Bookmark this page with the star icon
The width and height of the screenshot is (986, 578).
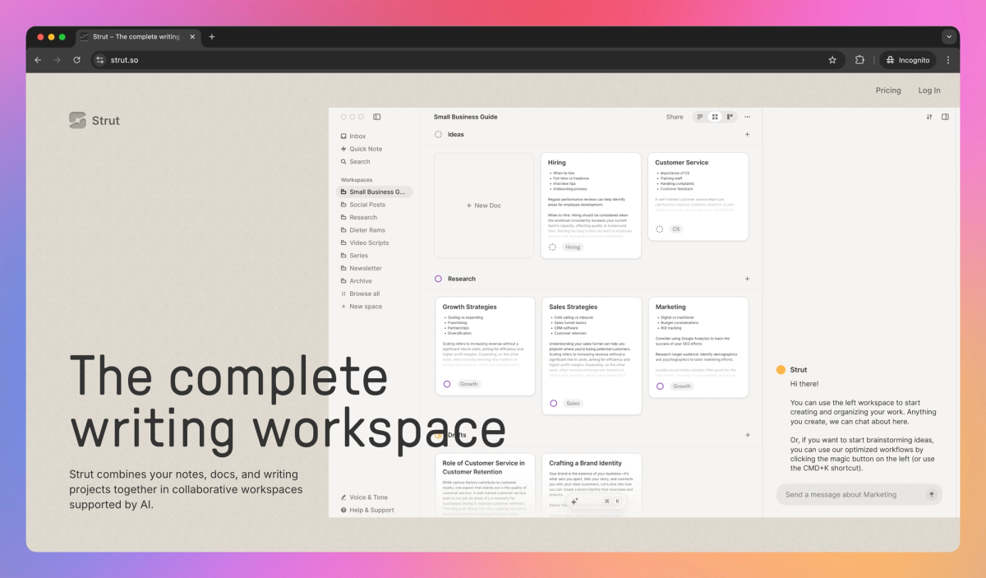coord(832,60)
